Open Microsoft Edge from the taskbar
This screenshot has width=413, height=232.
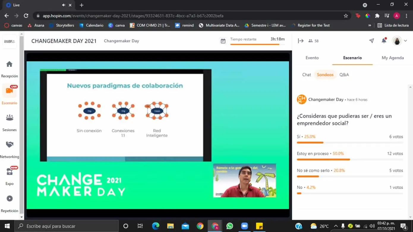155,226
